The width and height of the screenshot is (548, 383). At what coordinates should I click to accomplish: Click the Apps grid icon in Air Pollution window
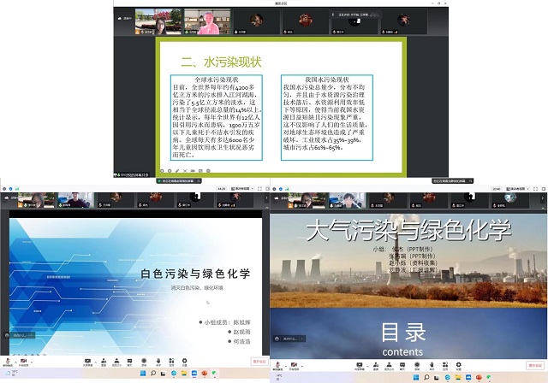click(445, 366)
